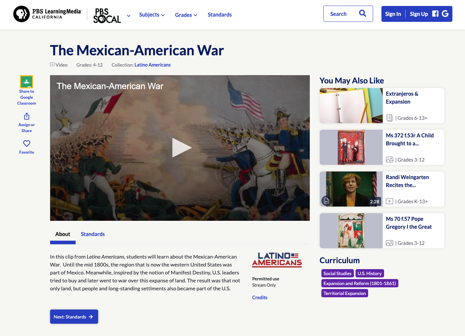Screen dimensions: 465x336
Task: Favorite this video with the heart icon
Action: point(26,143)
